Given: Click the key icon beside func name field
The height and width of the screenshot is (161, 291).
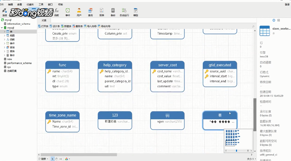Looking at the screenshot, I should tap(49, 71).
